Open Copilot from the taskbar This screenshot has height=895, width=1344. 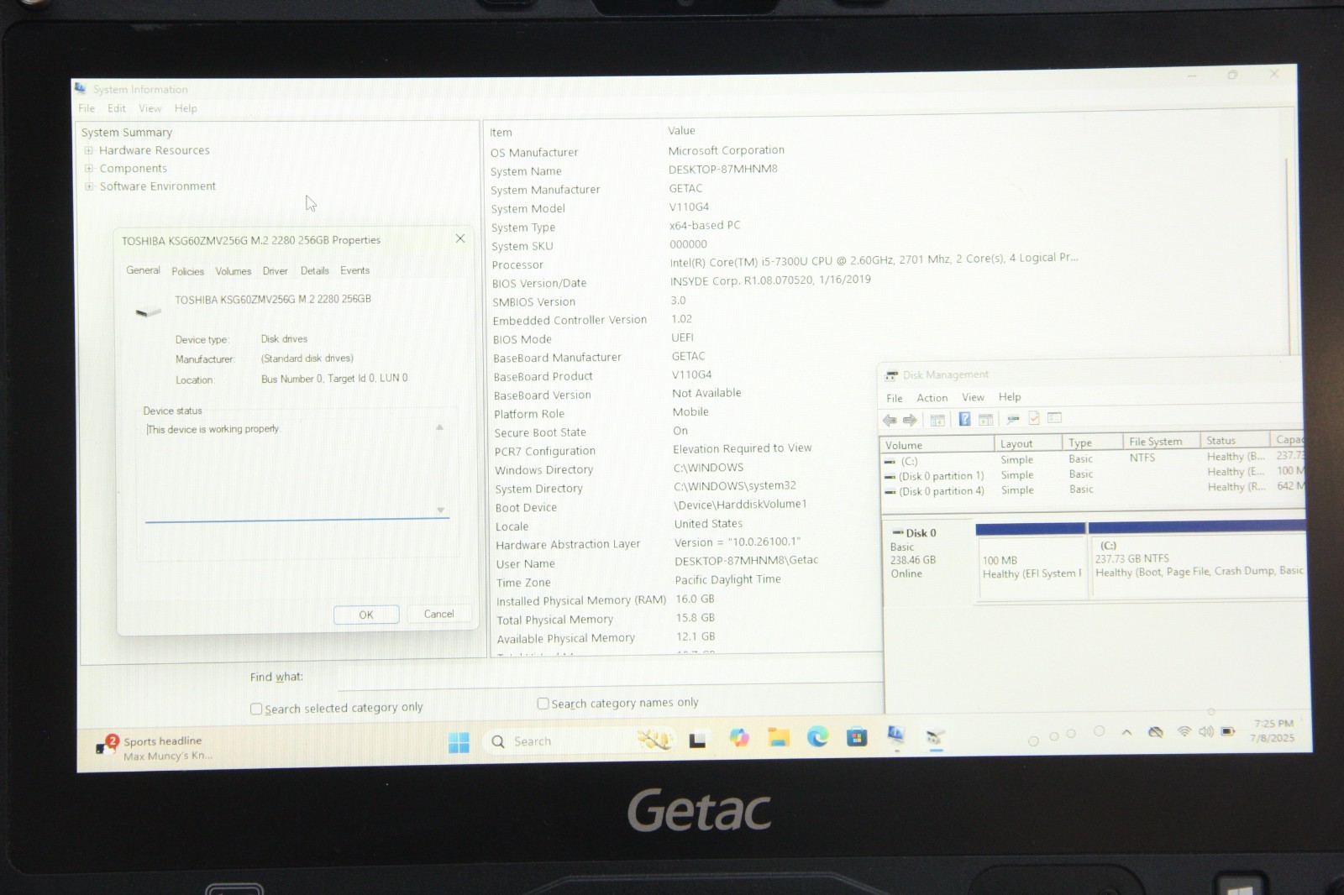(739, 738)
